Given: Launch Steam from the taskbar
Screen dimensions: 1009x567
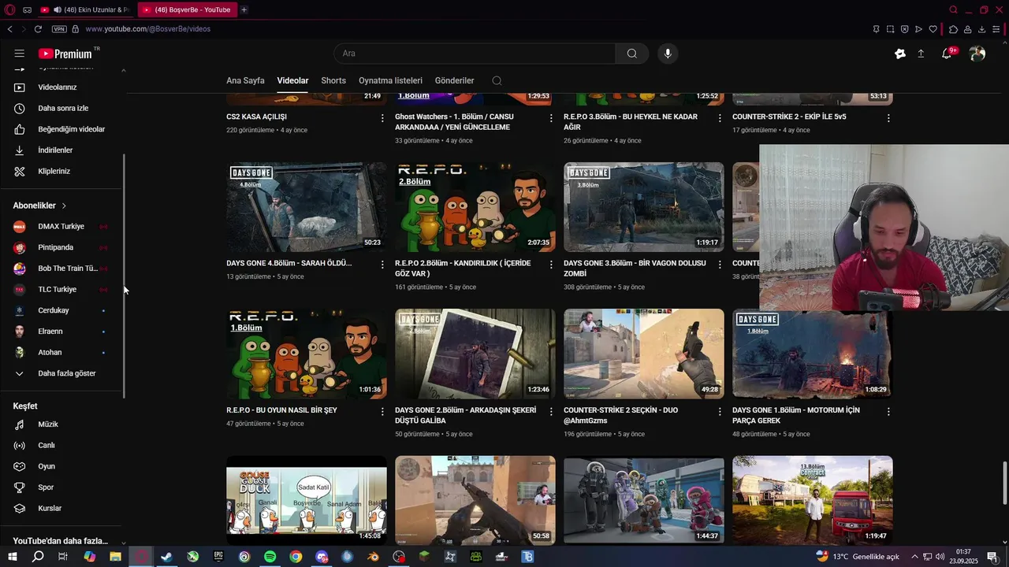Looking at the screenshot, I should click(x=167, y=557).
